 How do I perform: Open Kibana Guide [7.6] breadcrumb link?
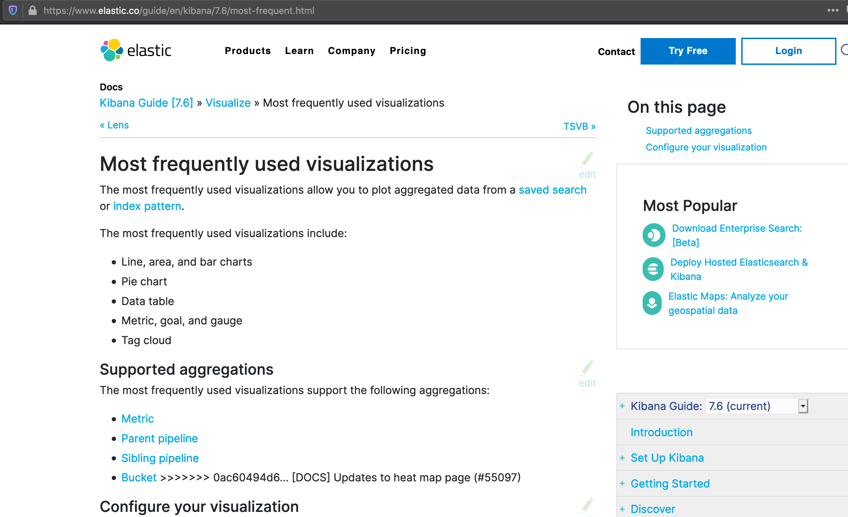(146, 103)
